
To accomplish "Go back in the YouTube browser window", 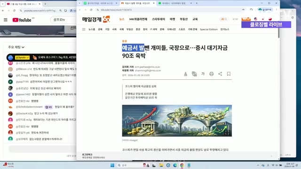I will (x=3, y=11).
